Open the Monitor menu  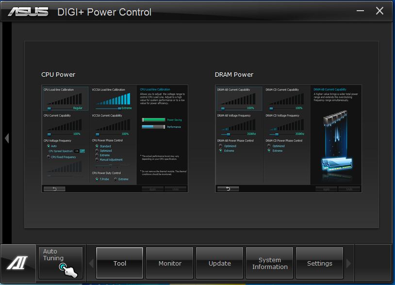pyautogui.click(x=169, y=263)
